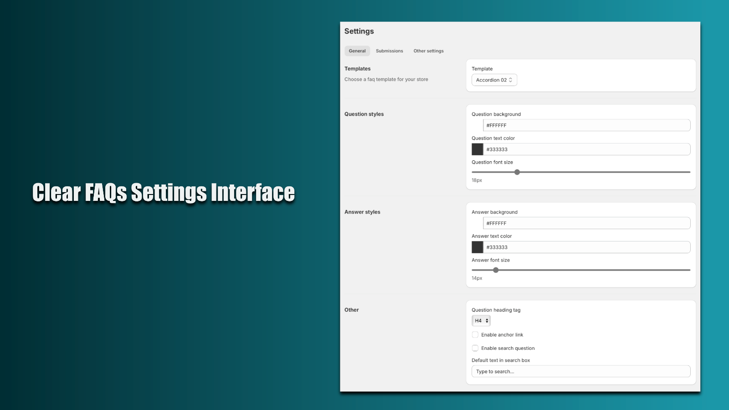Open the Submissions tab

[389, 51]
